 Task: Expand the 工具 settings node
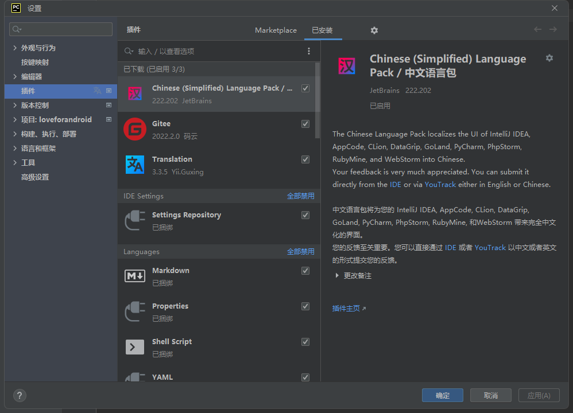click(x=14, y=162)
